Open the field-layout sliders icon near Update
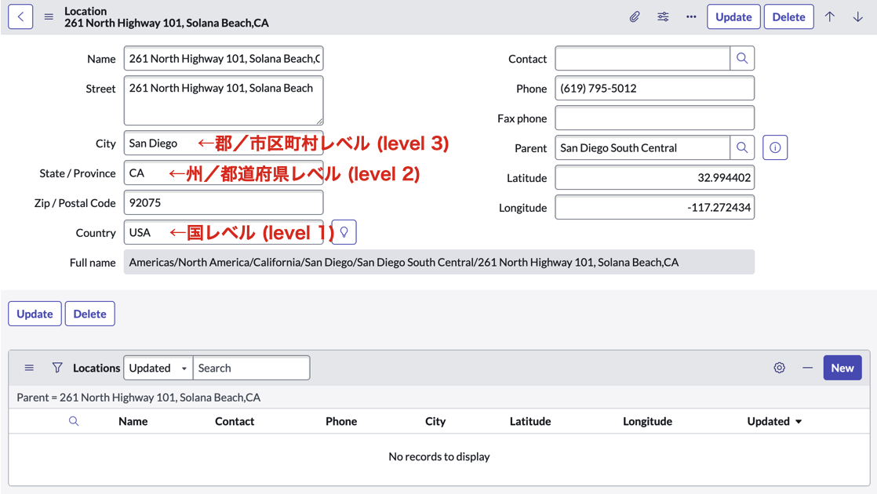 click(x=663, y=16)
